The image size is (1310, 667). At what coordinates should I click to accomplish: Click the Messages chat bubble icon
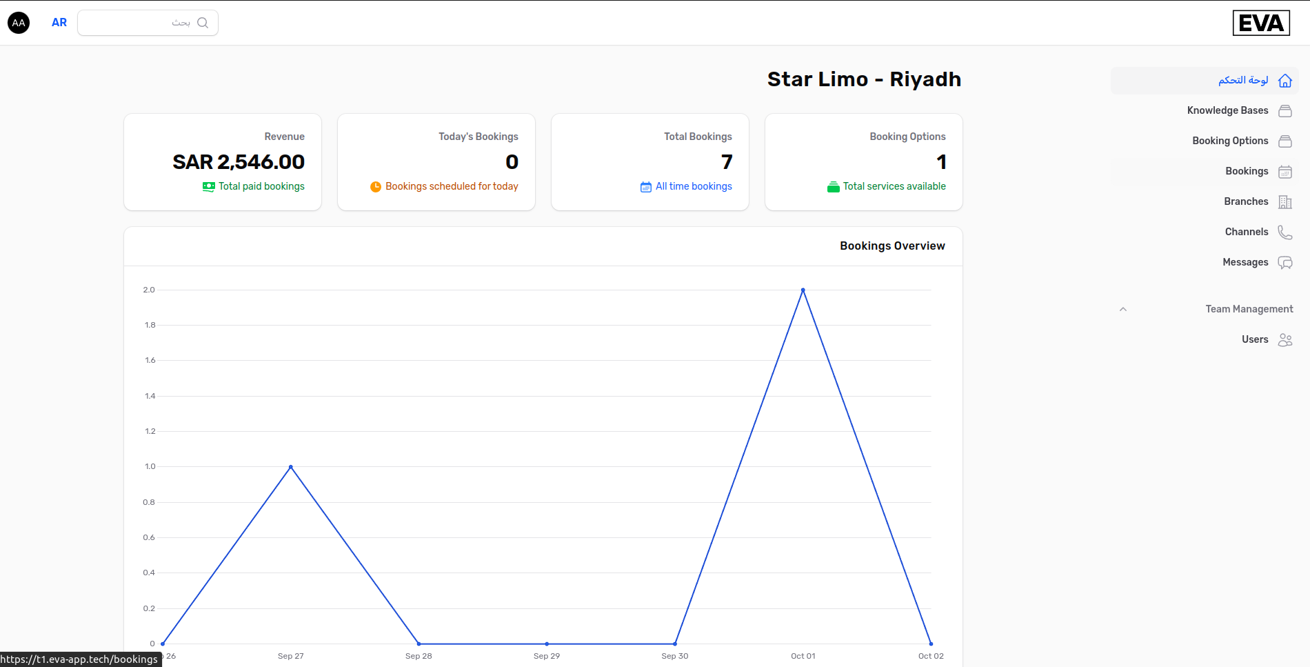1284,263
